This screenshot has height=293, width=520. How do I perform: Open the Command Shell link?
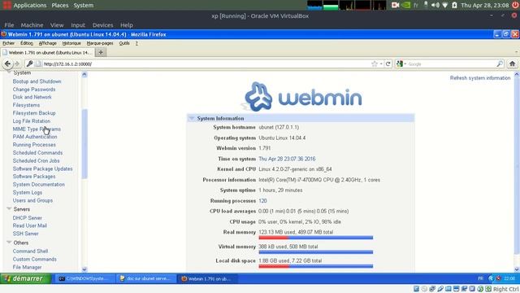click(30, 251)
